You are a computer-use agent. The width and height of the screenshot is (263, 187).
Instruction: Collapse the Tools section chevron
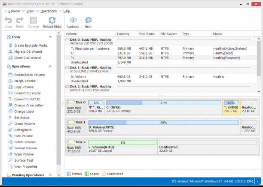(x=50, y=37)
